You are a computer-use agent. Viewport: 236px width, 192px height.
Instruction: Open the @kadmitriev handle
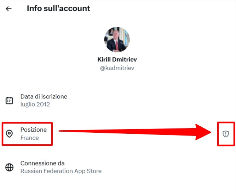[117, 68]
